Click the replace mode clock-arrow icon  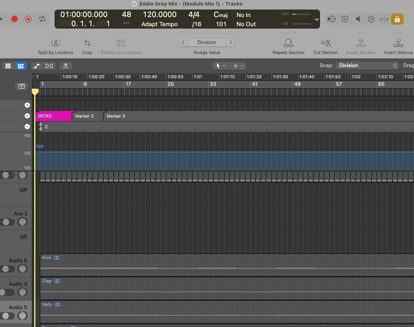[332, 19]
